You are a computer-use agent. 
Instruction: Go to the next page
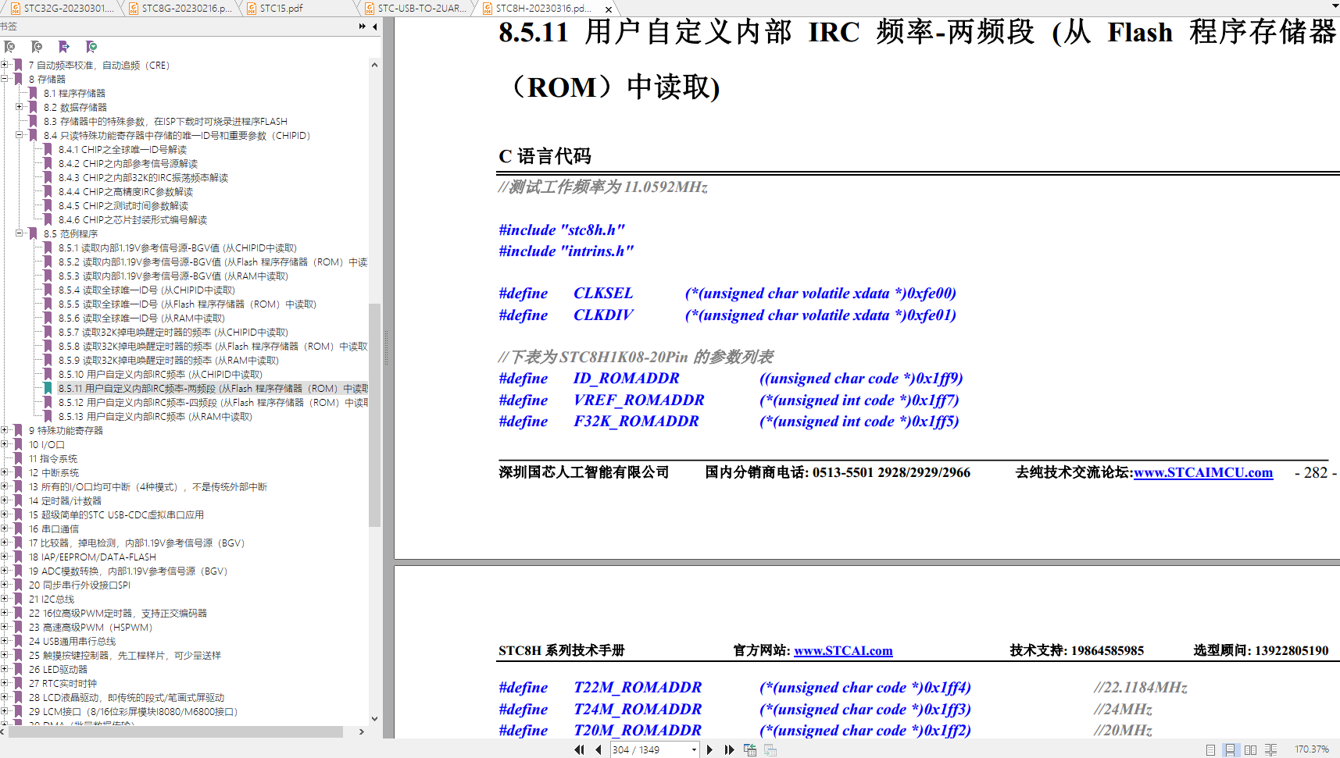click(x=709, y=749)
